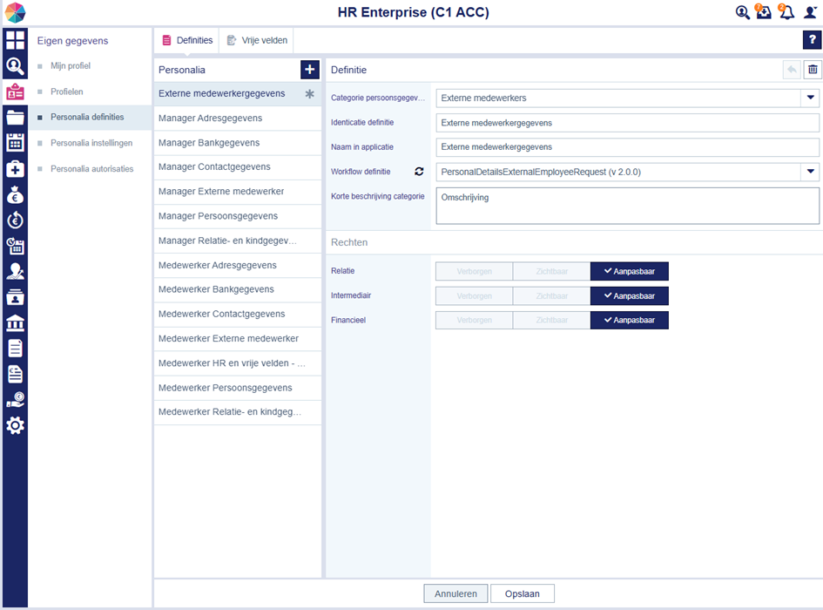Expand the Categorie persoonsgegevens dropdown arrow
Viewport: 823px width, 610px height.
(x=811, y=98)
